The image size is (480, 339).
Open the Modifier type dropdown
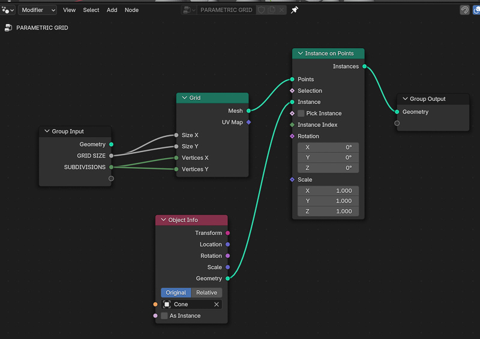click(37, 10)
